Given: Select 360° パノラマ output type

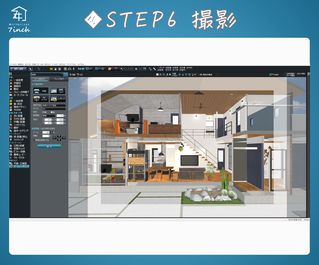Looking at the screenshot, I should click(x=41, y=99).
